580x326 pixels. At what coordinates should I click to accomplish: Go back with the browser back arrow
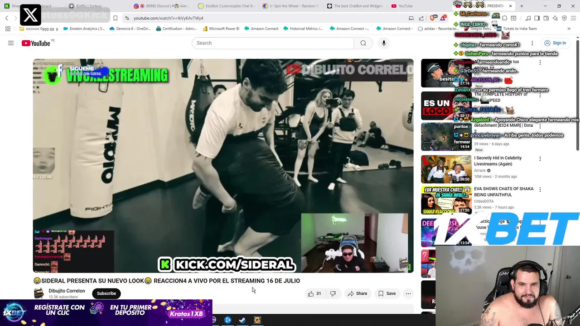point(7,18)
